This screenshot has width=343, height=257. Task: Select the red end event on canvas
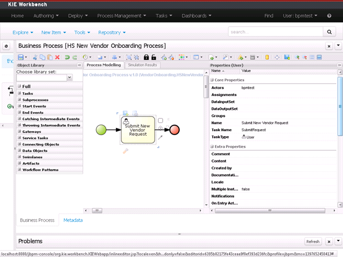[174, 130]
